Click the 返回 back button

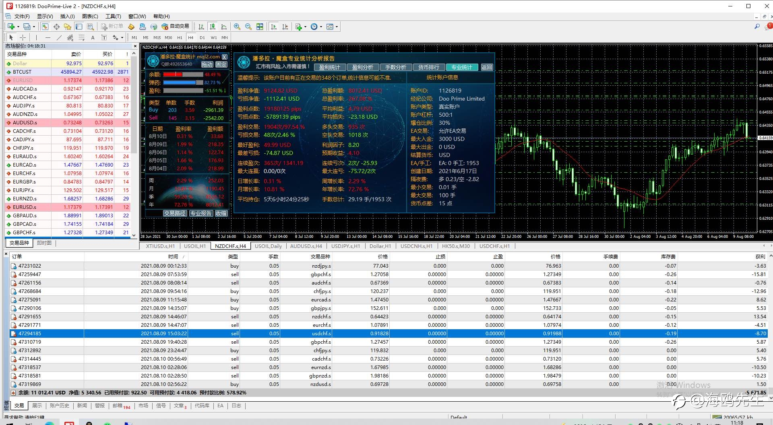(x=486, y=67)
